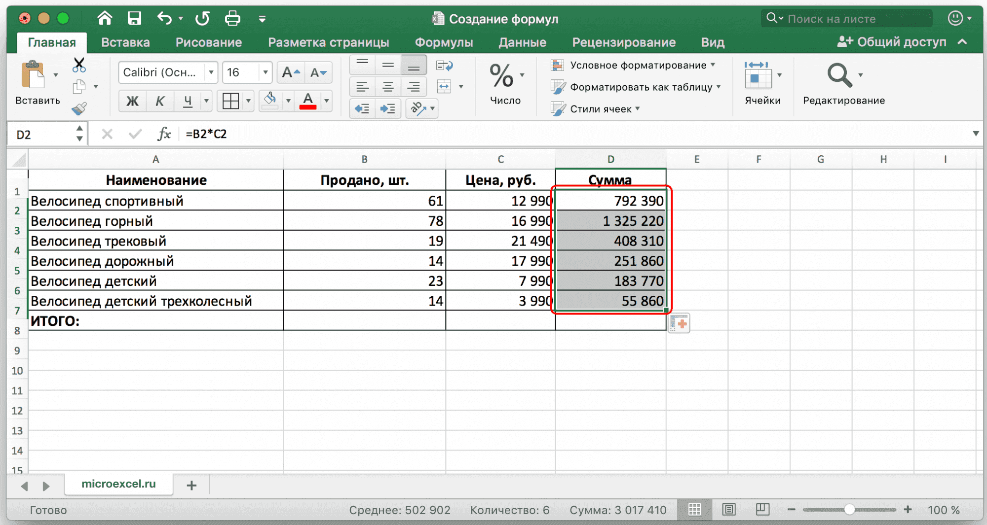
Task: Click the Save icon in title bar
Action: (x=134, y=19)
